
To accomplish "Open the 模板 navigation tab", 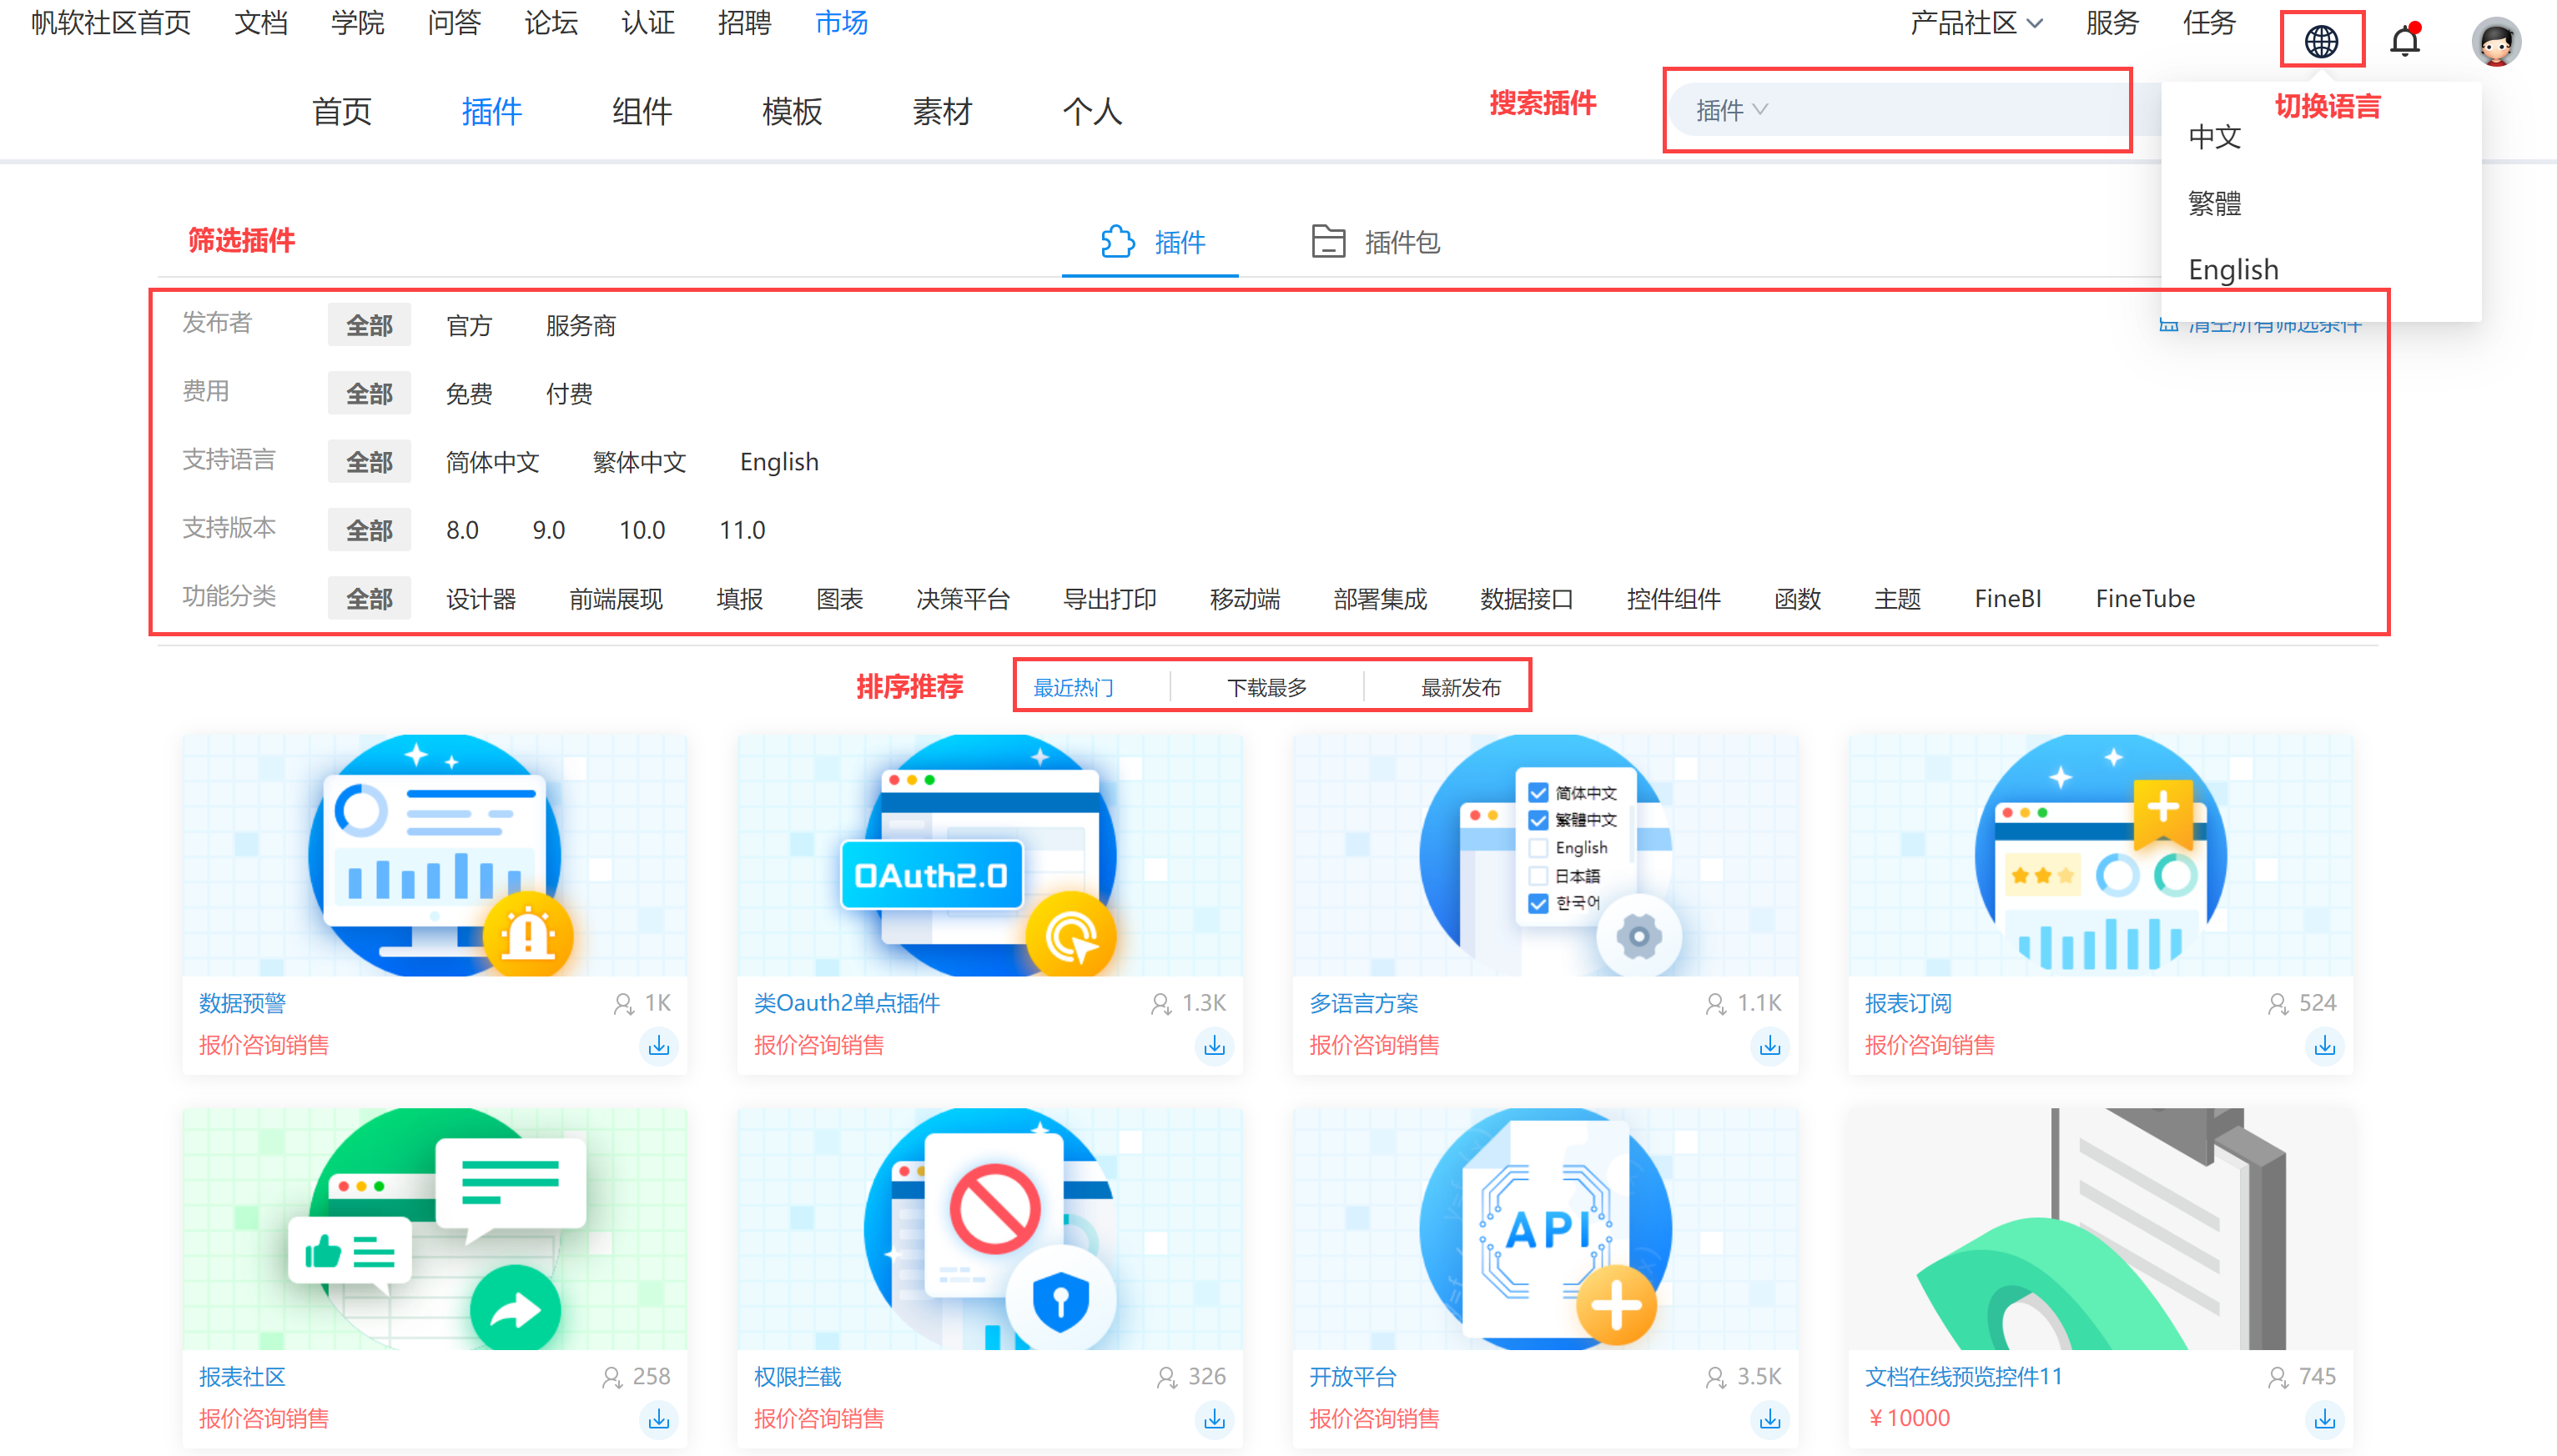I will click(x=792, y=111).
